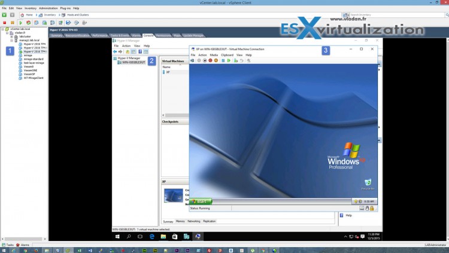The width and height of the screenshot is (449, 253).
Task: Select the VeeamSP VM in inventory
Action: point(29,74)
